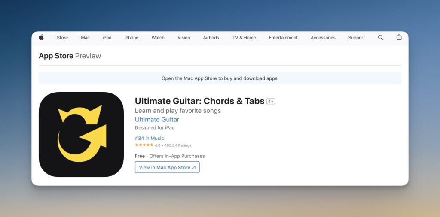440x217 pixels.
Task: Open the Ultimate Guitar developer link
Action: pyautogui.click(x=157, y=120)
